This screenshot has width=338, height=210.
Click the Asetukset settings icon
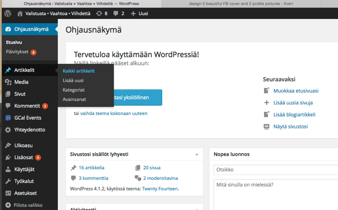coord(8,193)
